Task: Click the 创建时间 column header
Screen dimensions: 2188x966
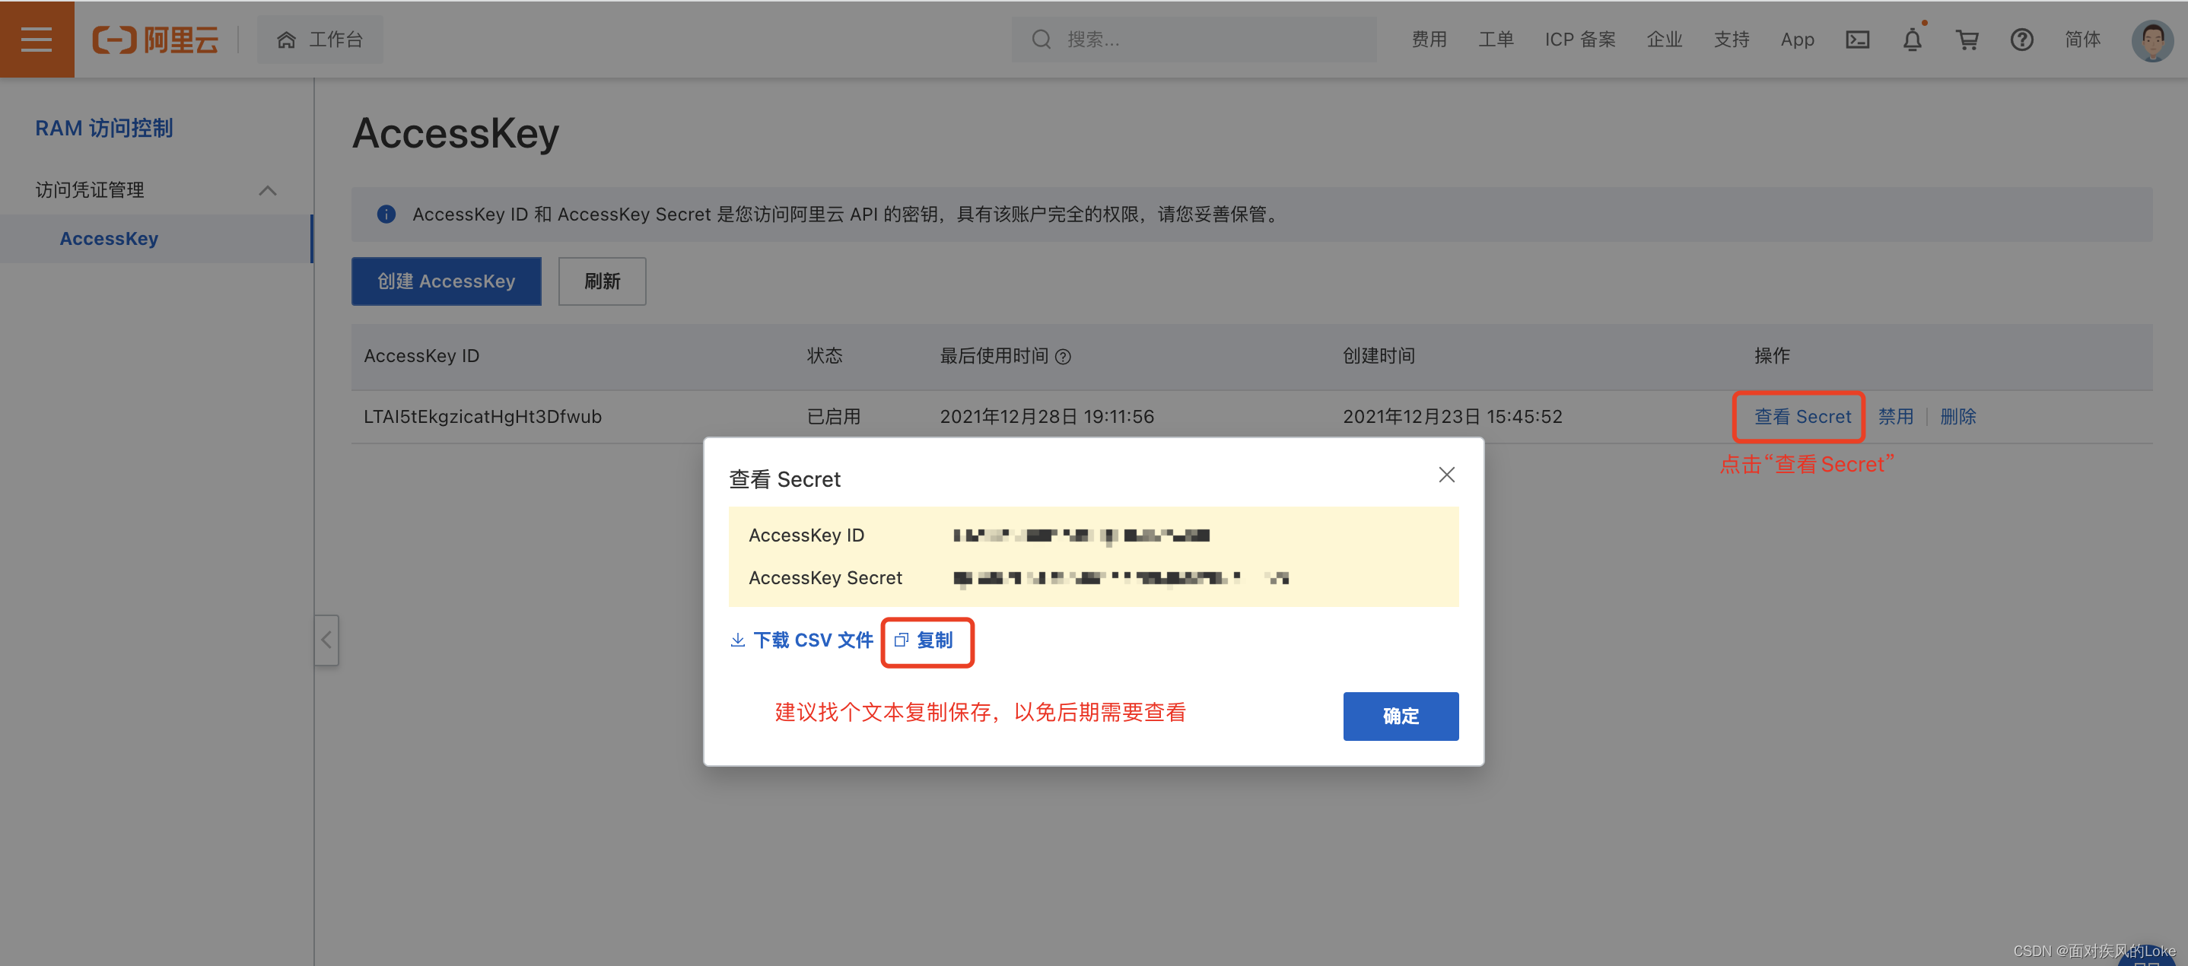Action: click(x=1379, y=356)
